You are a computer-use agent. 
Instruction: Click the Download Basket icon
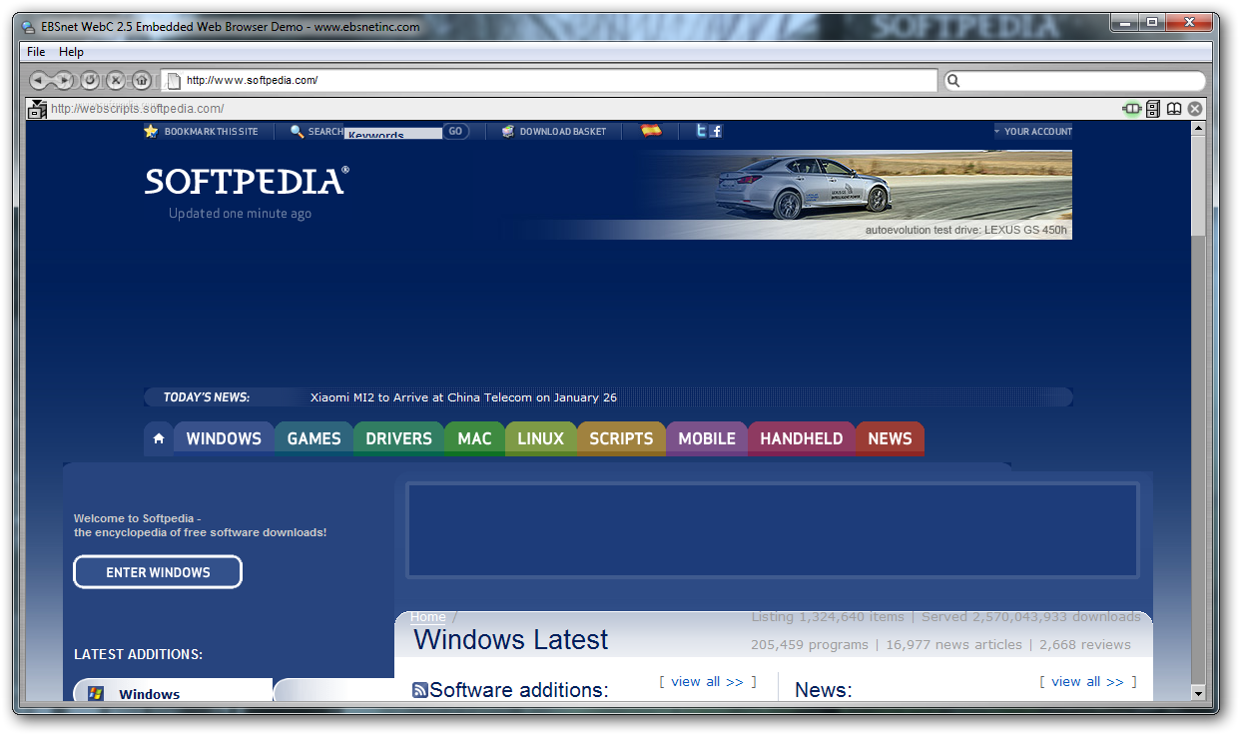[x=508, y=131]
